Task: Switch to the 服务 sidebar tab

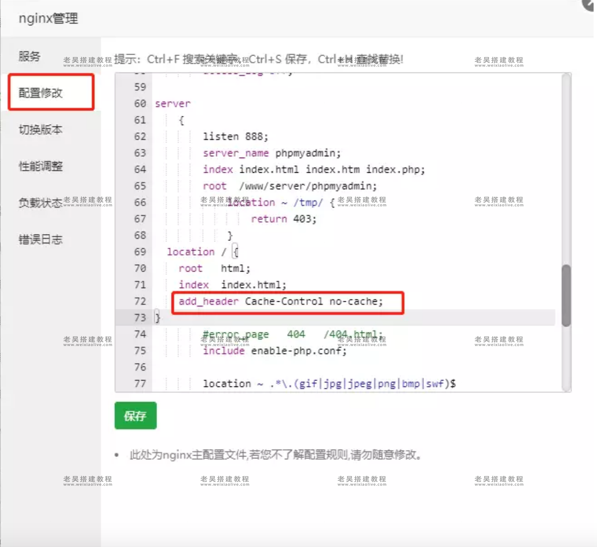Action: tap(30, 56)
